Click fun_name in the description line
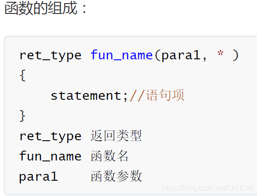The width and height of the screenshot is (257, 196). click(50, 156)
